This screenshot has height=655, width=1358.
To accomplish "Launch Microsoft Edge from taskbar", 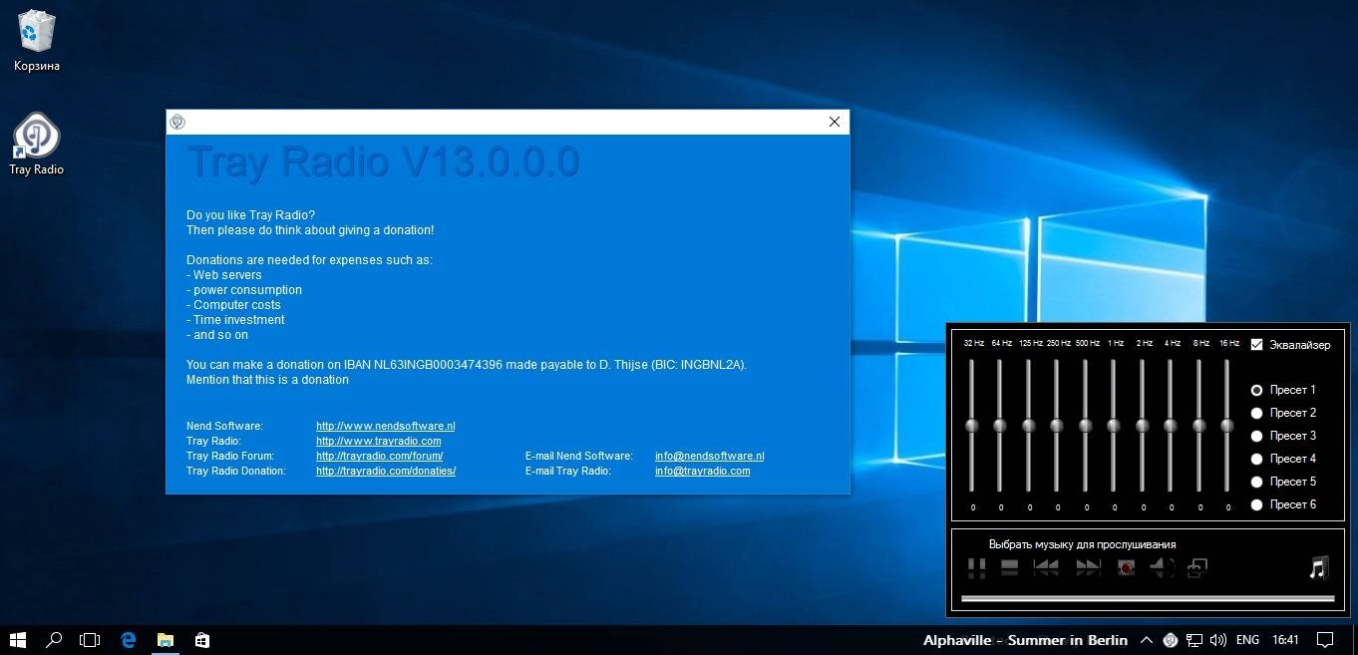I will click(128, 639).
